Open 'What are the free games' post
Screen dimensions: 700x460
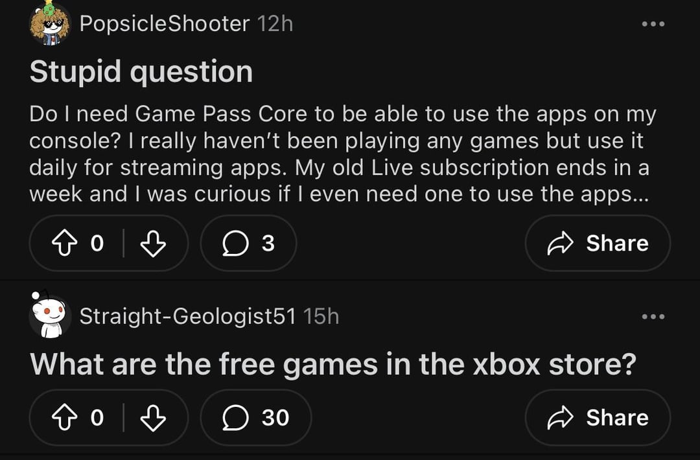click(332, 364)
